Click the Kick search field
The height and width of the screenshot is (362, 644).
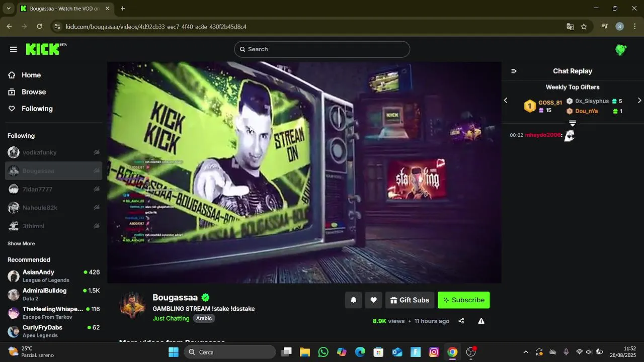pos(322,49)
